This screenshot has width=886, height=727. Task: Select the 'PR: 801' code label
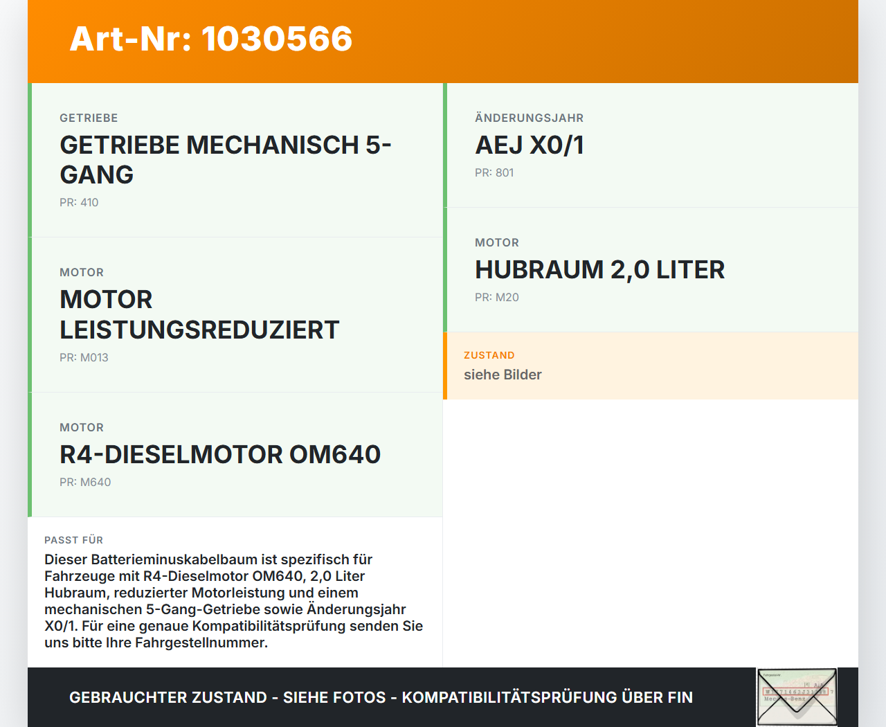click(x=494, y=173)
